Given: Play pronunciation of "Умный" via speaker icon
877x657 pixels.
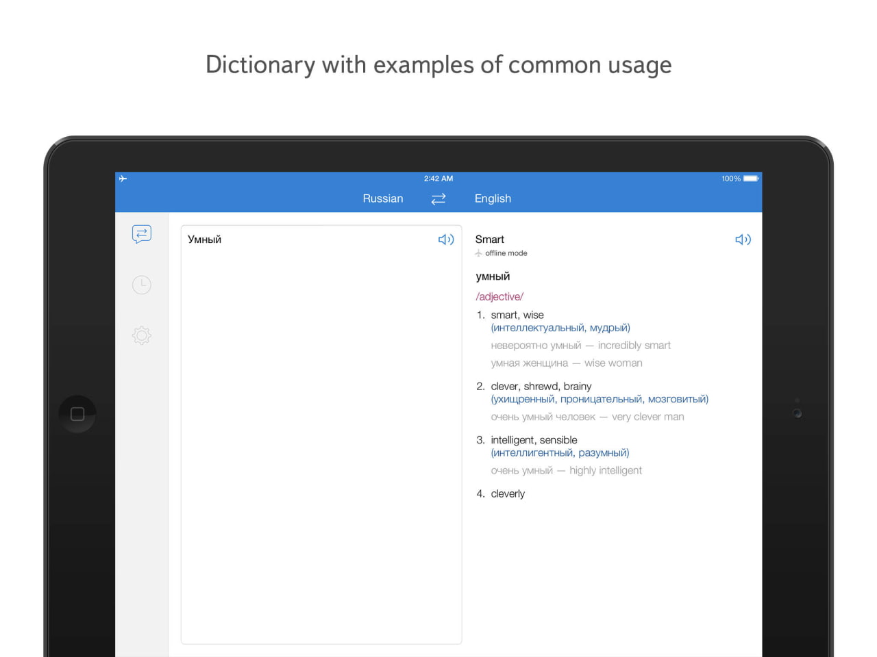Looking at the screenshot, I should click(x=446, y=239).
